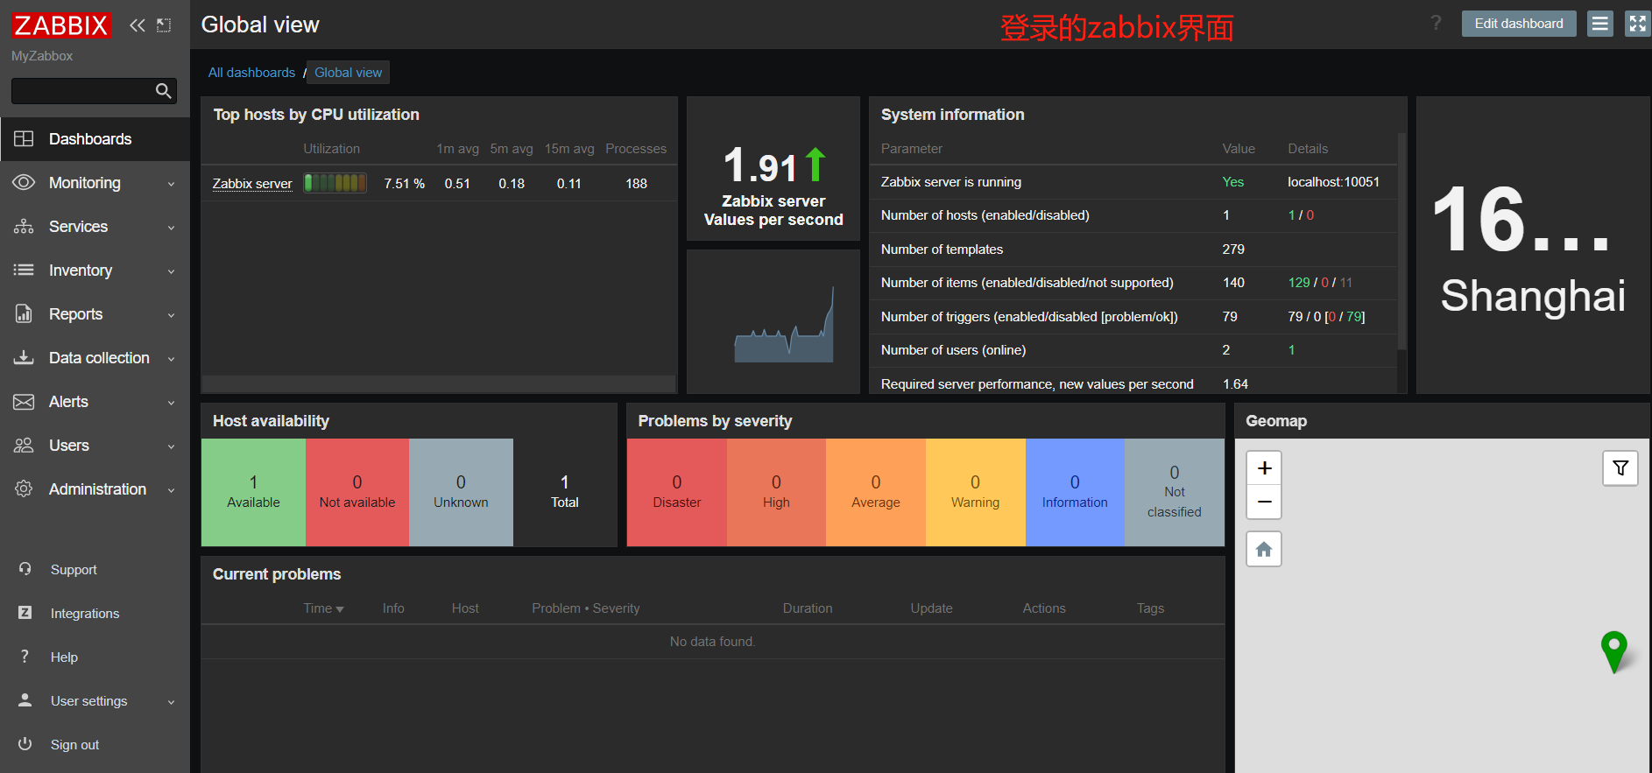Screen dimensions: 1652x773
Task: Expand the Monitoring menu chevron
Action: (172, 184)
